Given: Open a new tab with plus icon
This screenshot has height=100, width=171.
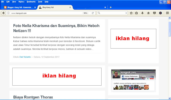Looking at the screenshot, I should click(x=111, y=7).
